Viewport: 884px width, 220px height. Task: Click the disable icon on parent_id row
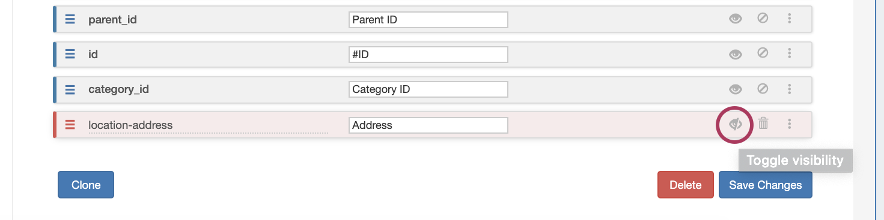763,19
